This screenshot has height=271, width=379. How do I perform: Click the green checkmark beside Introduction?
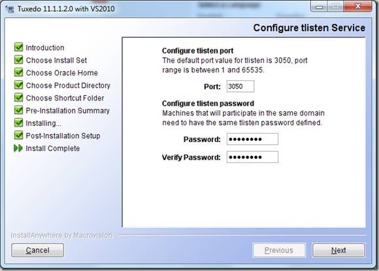click(18, 47)
